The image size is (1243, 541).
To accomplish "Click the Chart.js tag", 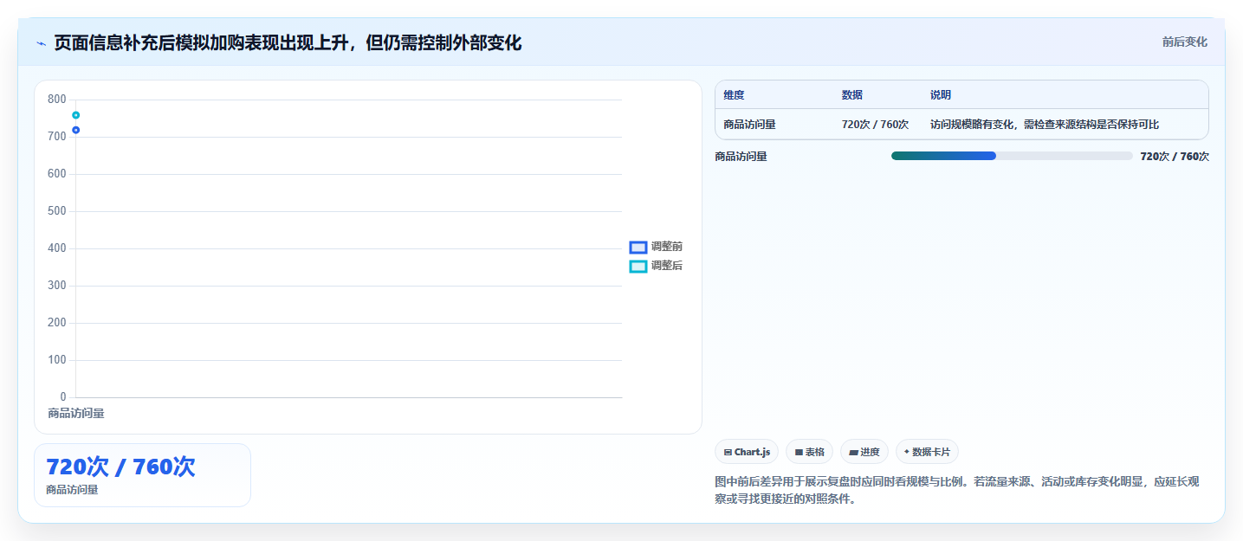I will pyautogui.click(x=747, y=452).
